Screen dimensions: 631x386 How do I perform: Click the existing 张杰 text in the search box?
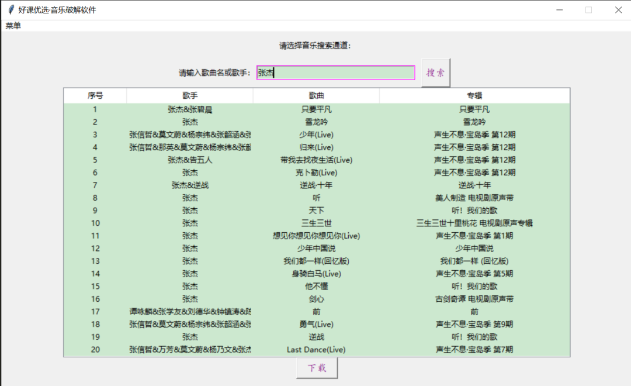[x=265, y=71]
